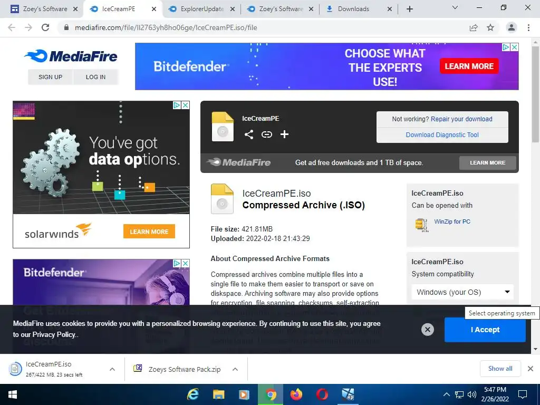The height and width of the screenshot is (405, 540).
Task: Open Opera from taskbar
Action: [322, 394]
